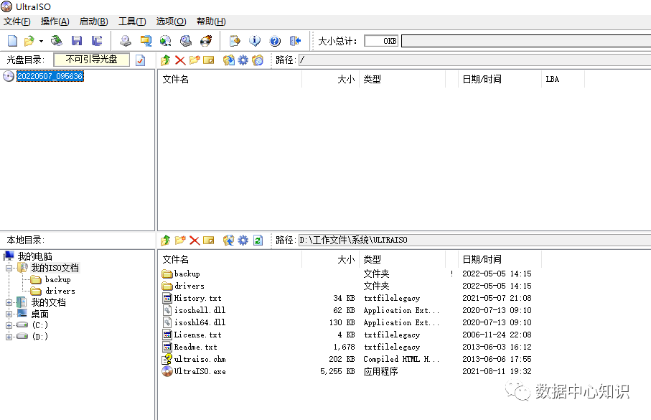The width and height of the screenshot is (651, 420).
Task: Collapse the 我的ISO文档 tree node
Action: [x=9, y=268]
